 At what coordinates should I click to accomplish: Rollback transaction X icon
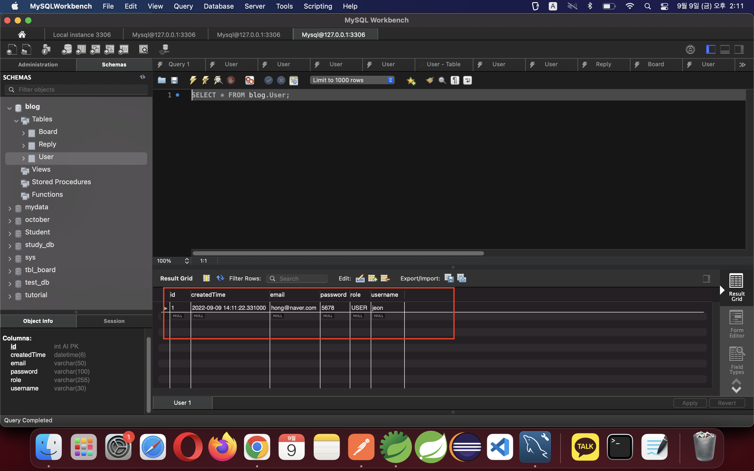tap(281, 80)
